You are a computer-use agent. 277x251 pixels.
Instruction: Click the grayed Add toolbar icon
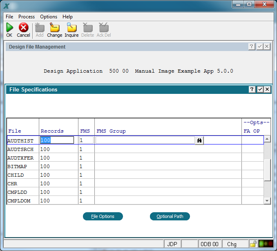pyautogui.click(x=40, y=27)
